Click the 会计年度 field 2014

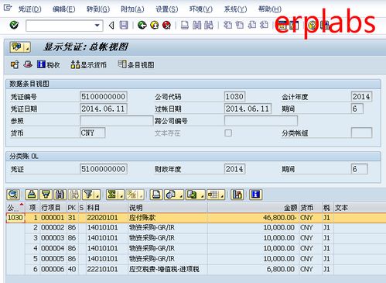pos(361,97)
